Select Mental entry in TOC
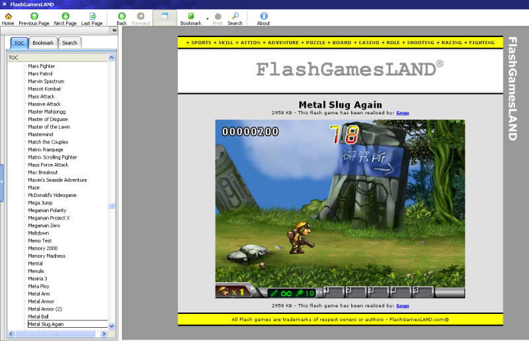Viewport: 529px width, 341px height. click(36, 264)
